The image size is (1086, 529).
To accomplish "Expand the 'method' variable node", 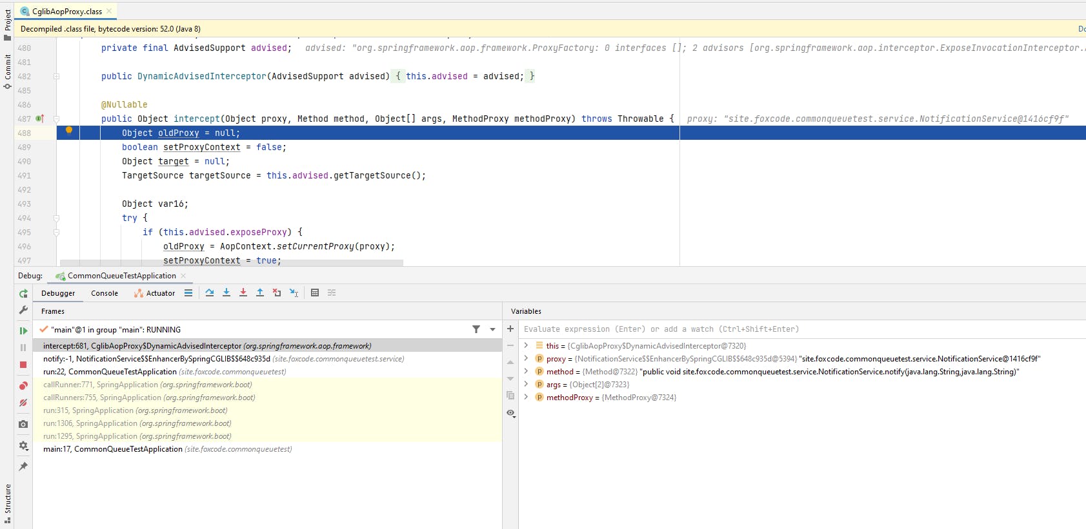I will [x=526, y=371].
